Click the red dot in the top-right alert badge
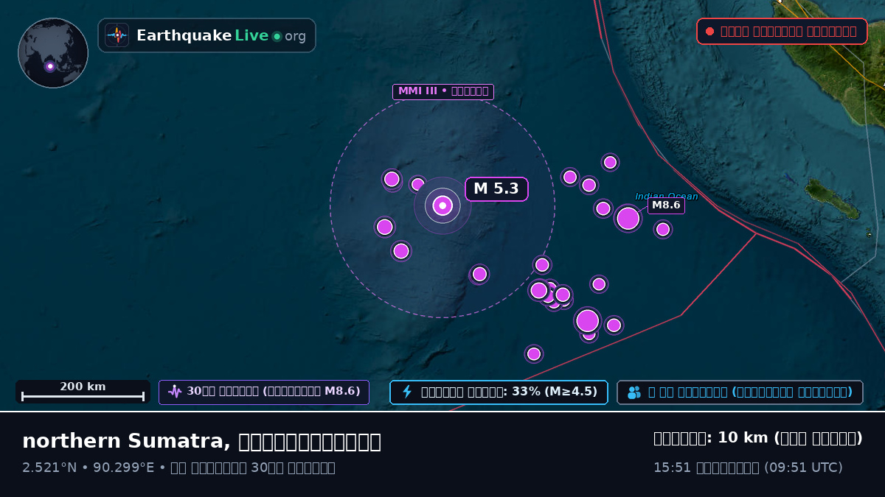The image size is (885, 497). pos(709,32)
